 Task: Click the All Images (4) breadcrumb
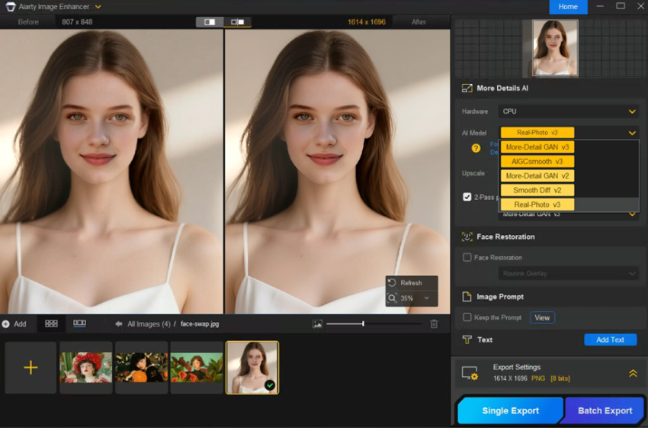[149, 323]
